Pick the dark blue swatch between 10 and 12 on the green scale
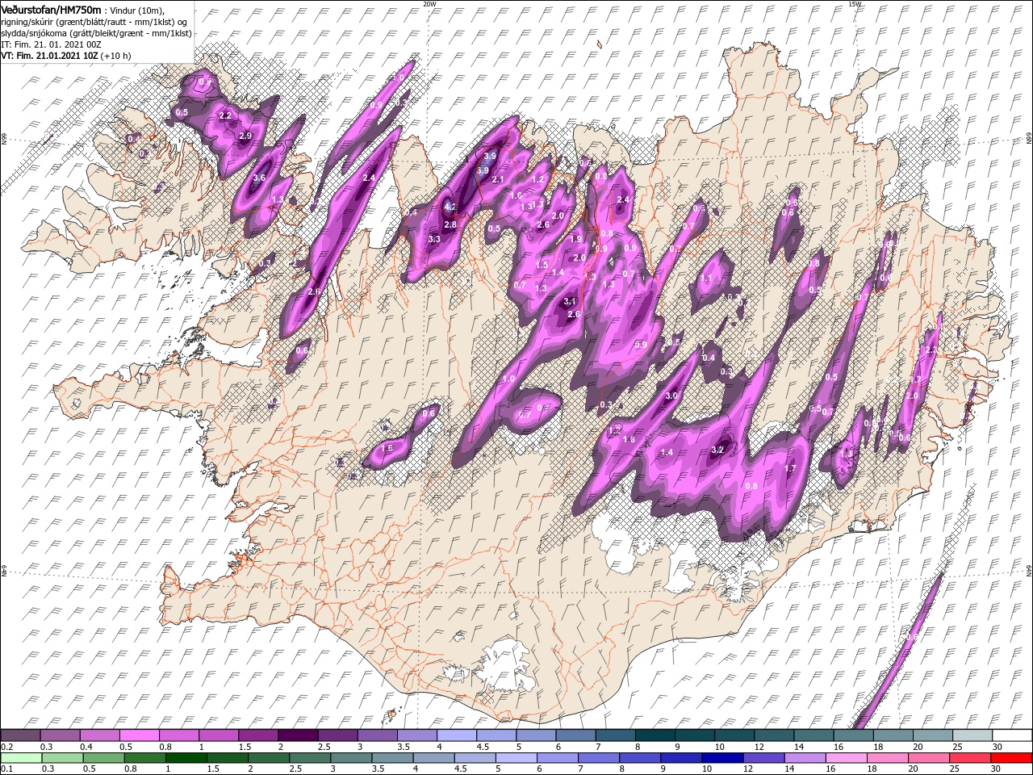 click(x=722, y=758)
